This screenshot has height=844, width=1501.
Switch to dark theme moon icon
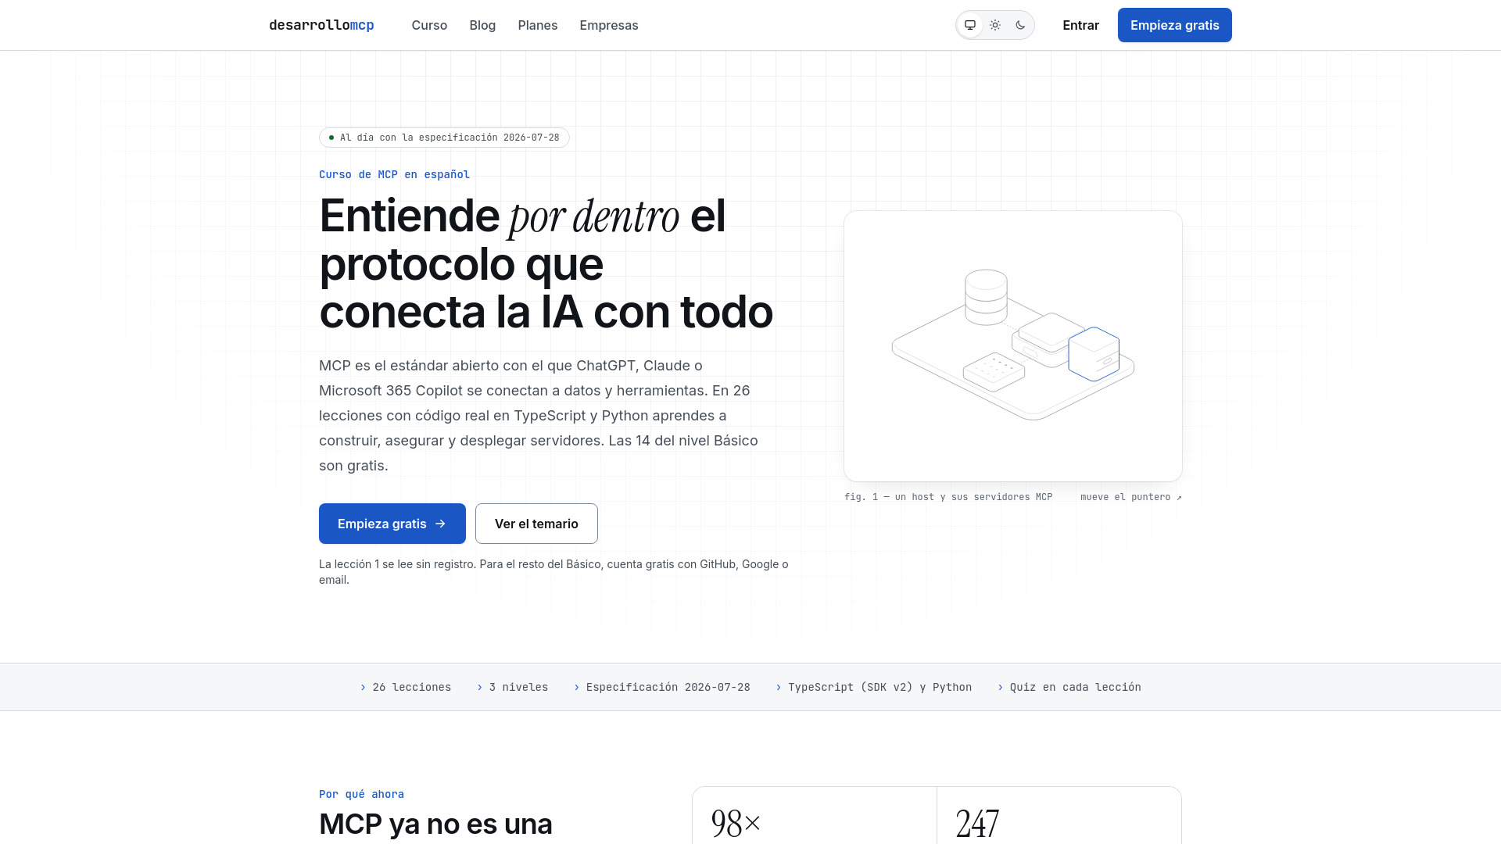(1020, 25)
